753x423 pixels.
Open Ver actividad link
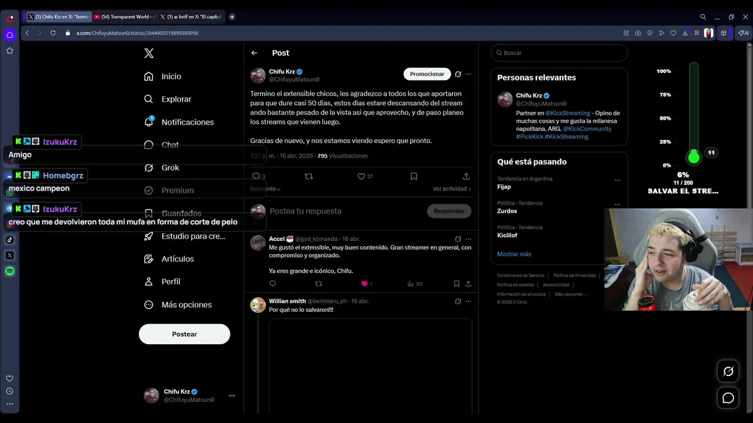(x=452, y=189)
